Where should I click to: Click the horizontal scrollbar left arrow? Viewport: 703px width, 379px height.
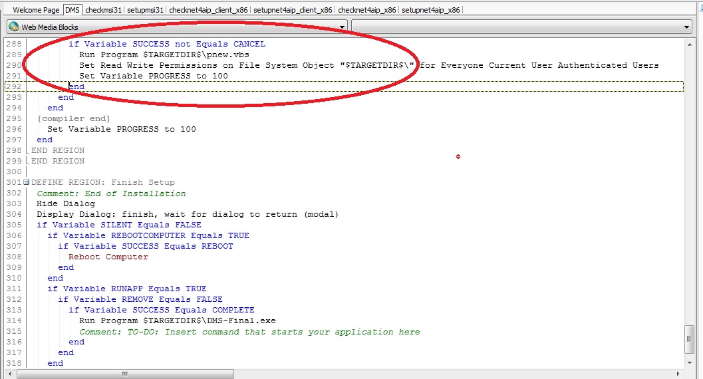(x=10, y=374)
